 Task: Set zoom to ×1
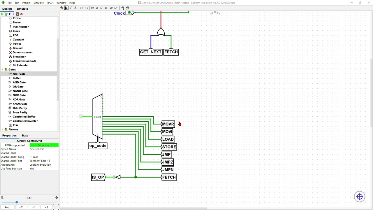tap(34, 207)
